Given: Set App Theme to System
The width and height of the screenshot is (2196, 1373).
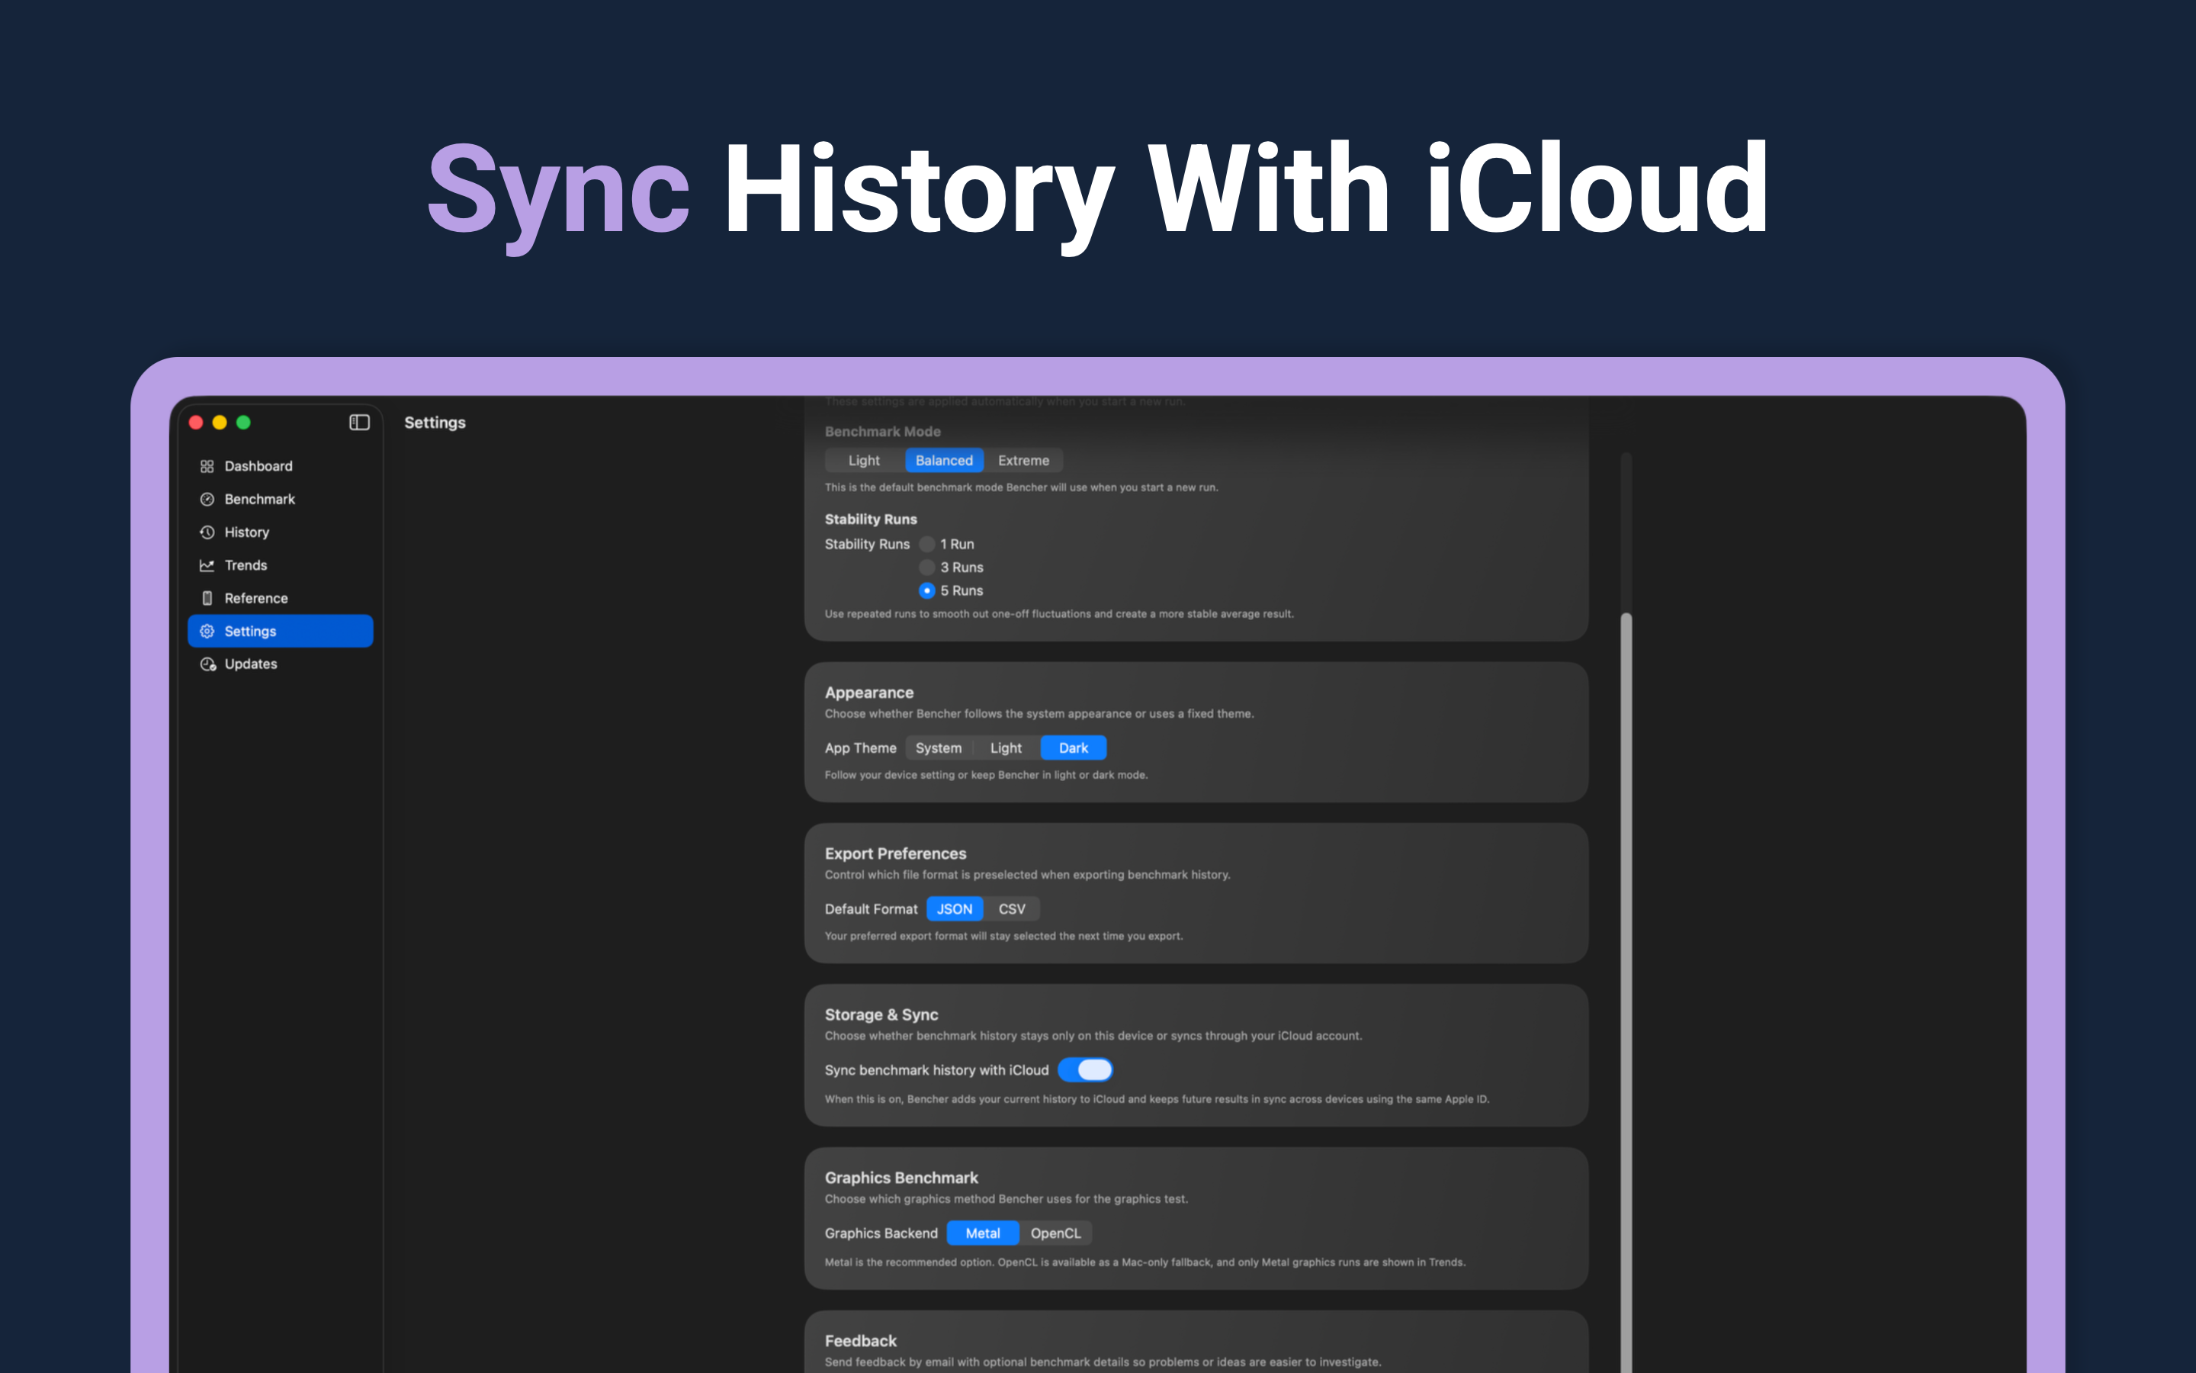Looking at the screenshot, I should (x=939, y=748).
